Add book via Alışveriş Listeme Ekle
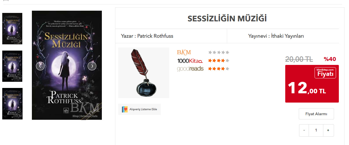The width and height of the screenshot is (349, 145). pyautogui.click(x=139, y=109)
